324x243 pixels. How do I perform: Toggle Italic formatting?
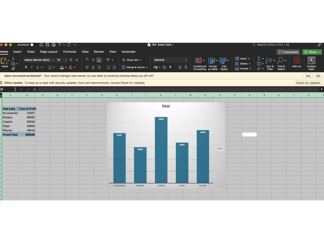tap(32, 67)
